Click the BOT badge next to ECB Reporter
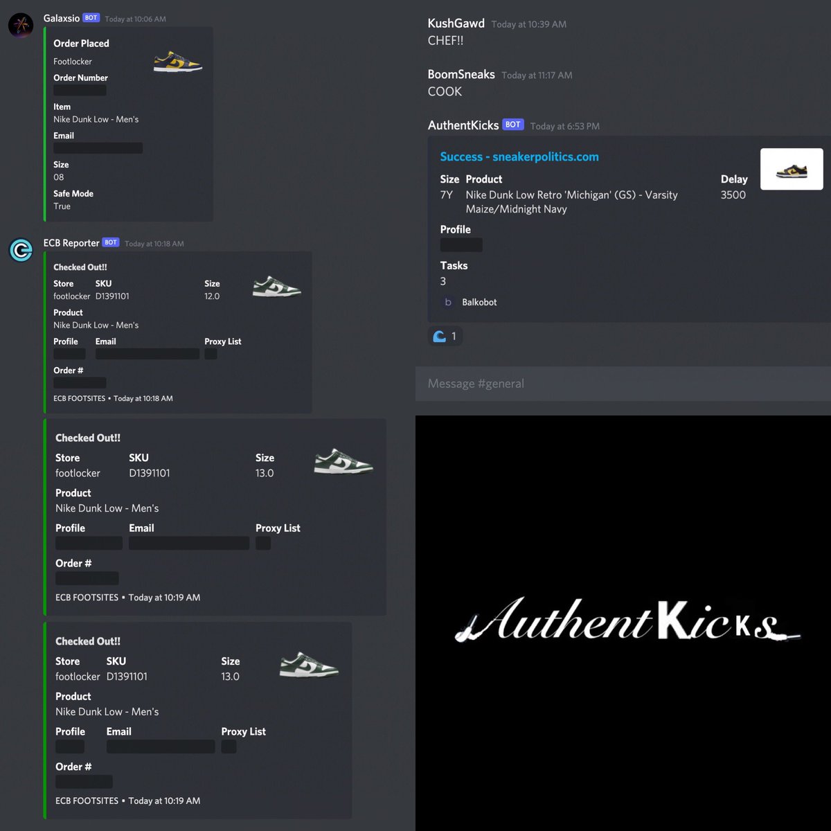 pos(111,242)
